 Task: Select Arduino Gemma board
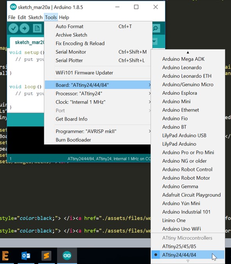[x=188, y=186]
